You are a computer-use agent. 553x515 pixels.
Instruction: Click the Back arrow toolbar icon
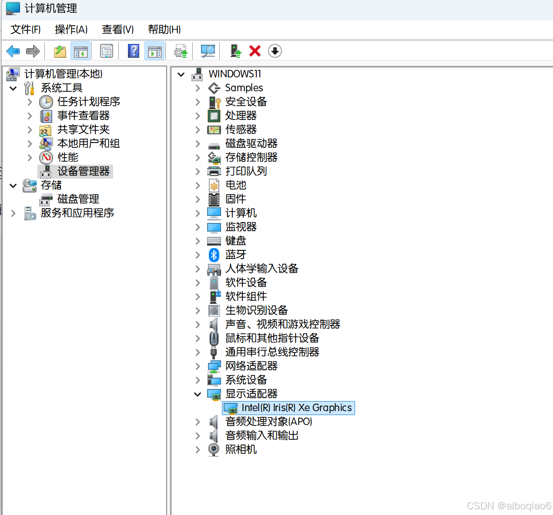(13, 51)
